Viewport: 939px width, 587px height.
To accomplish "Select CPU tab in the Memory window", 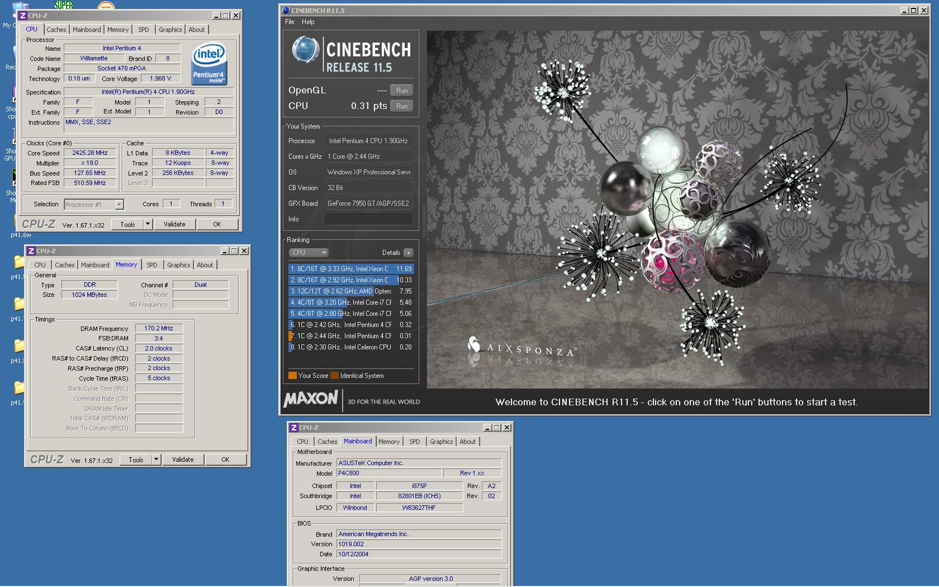I will click(40, 265).
